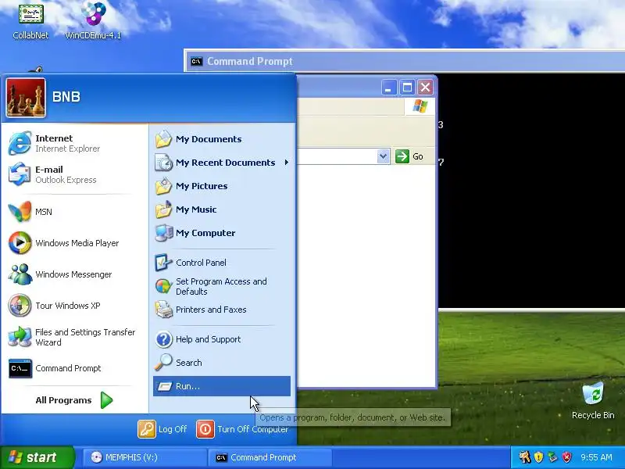The height and width of the screenshot is (469, 625).
Task: Switch to Command Prompt taskbar button
Action: pyautogui.click(x=270, y=457)
